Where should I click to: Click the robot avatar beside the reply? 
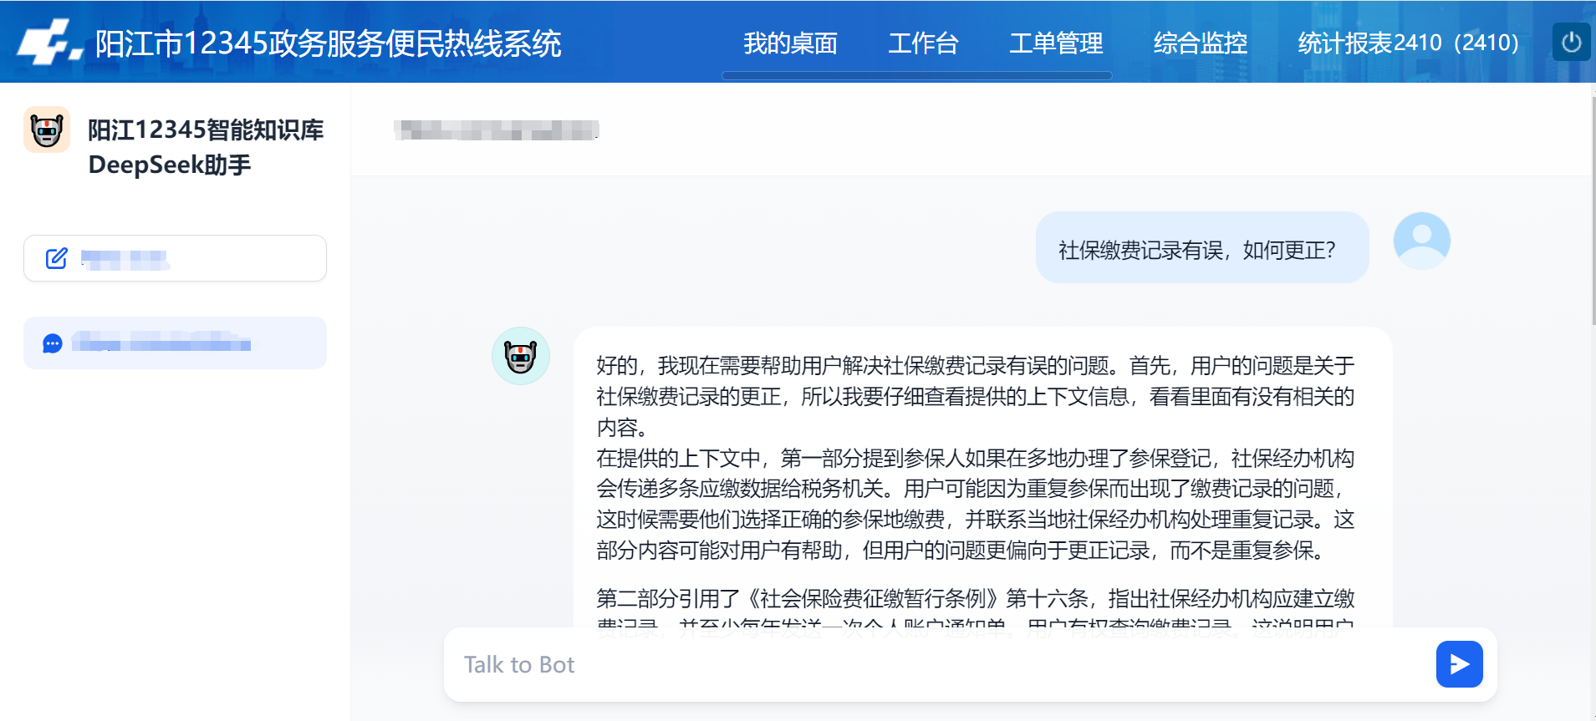click(x=520, y=356)
